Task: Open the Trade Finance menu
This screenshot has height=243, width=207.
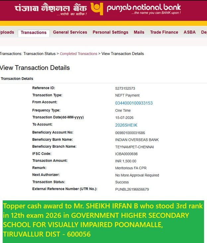Action: [x=164, y=32]
